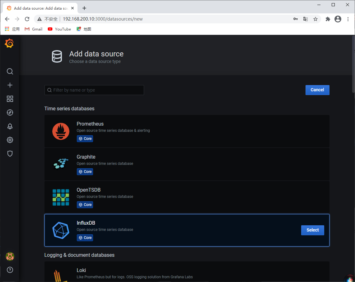Click the translate page icon
The image size is (355, 282).
click(306, 19)
